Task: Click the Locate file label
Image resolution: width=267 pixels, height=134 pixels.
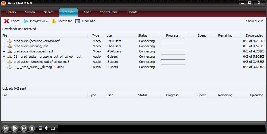Action: coord(65,21)
